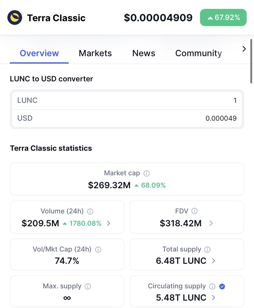Click the LUNC amount input field
The height and width of the screenshot is (308, 254).
click(x=127, y=100)
